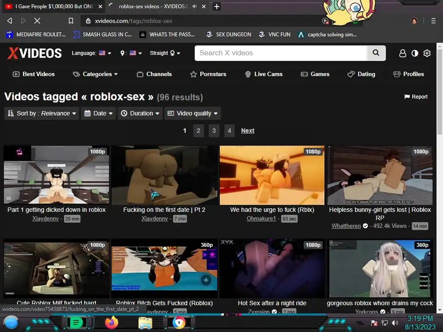Viewport: 443px width, 332px height.
Task: Open the captcha solving sim... bookmark
Action: 327,35
